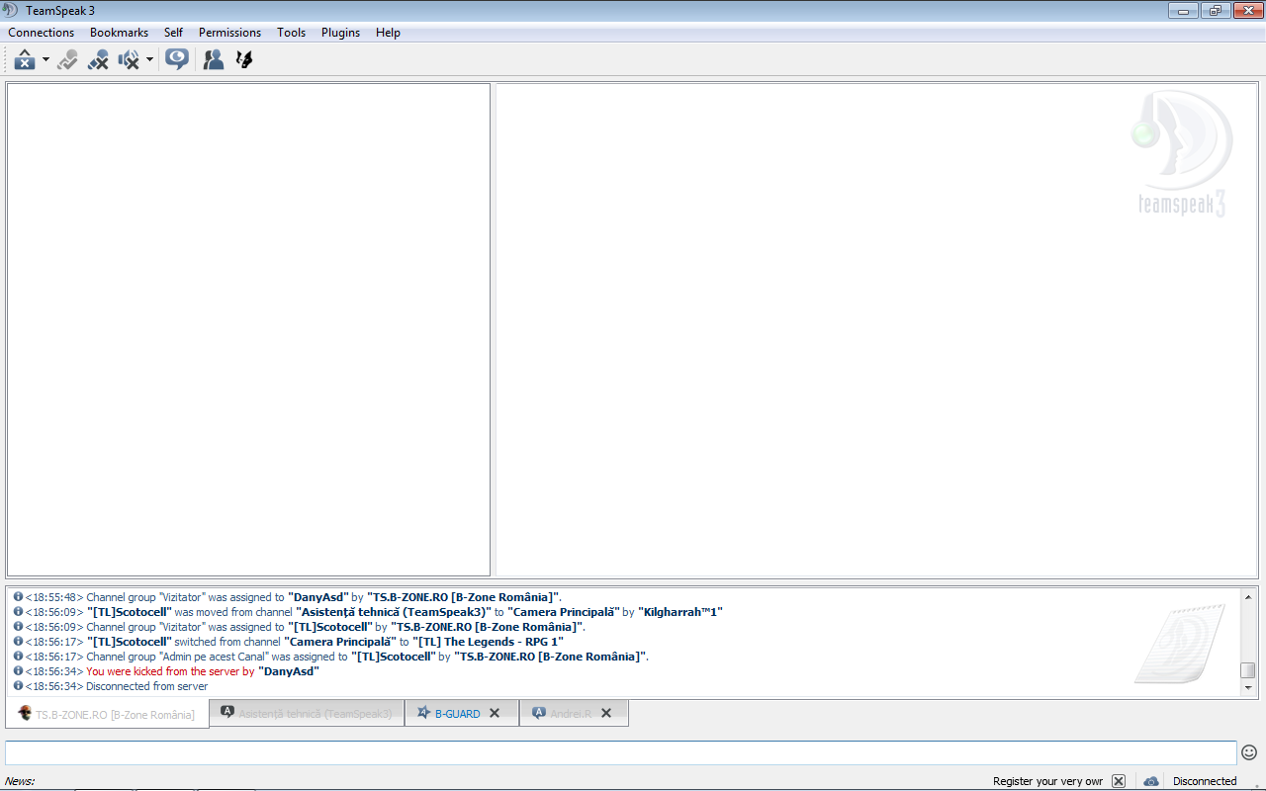Click the info icon beside the kicked message
Image resolution: width=1266 pixels, height=791 pixels.
pyautogui.click(x=18, y=671)
